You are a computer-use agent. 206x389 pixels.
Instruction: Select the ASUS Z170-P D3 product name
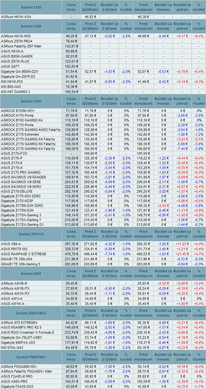[x=14, y=154]
